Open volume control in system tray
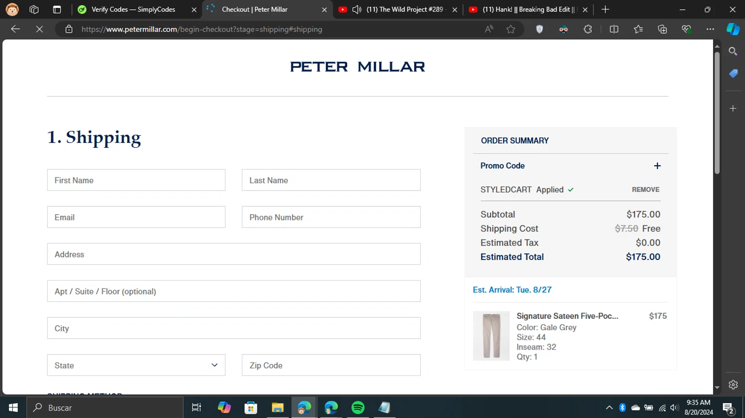 (674, 408)
